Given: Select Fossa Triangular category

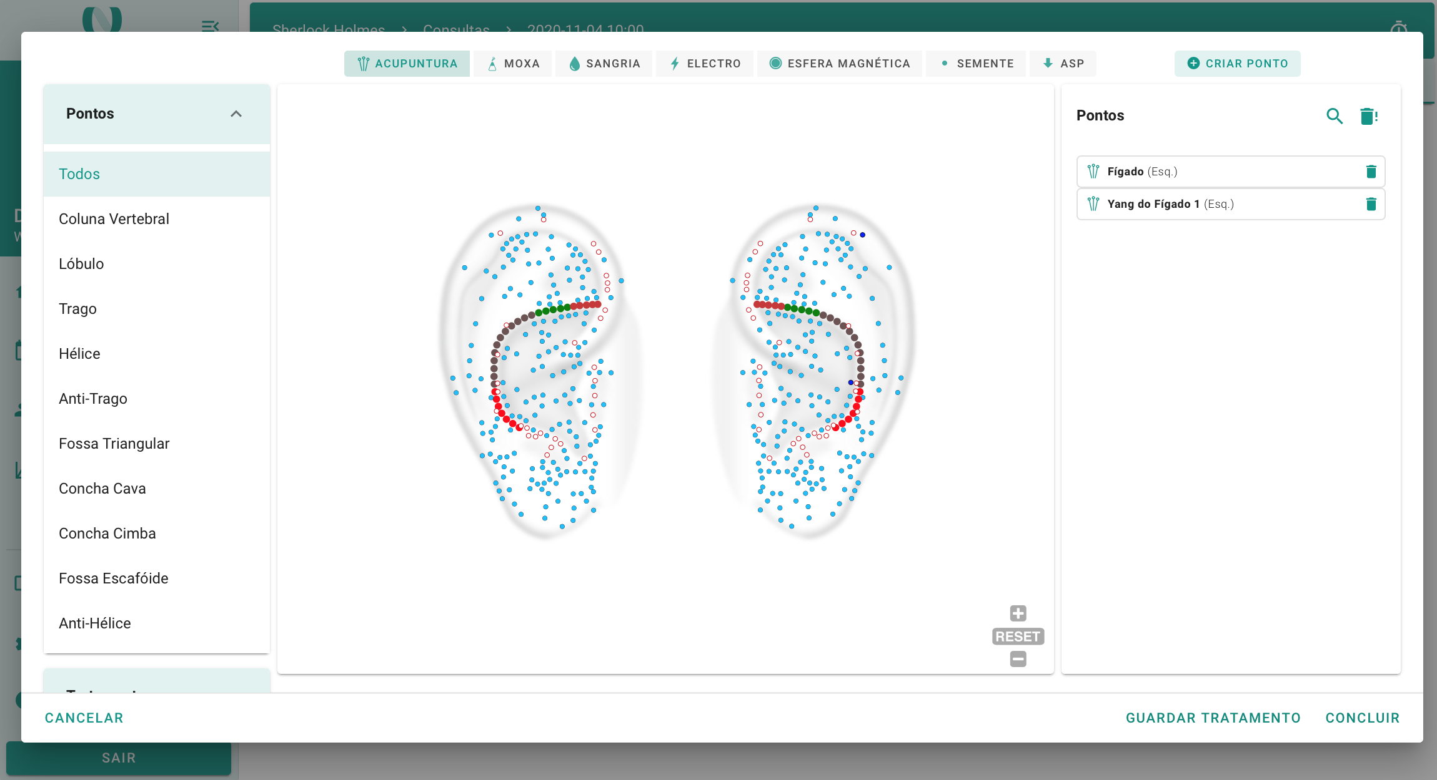Looking at the screenshot, I should [x=114, y=444].
